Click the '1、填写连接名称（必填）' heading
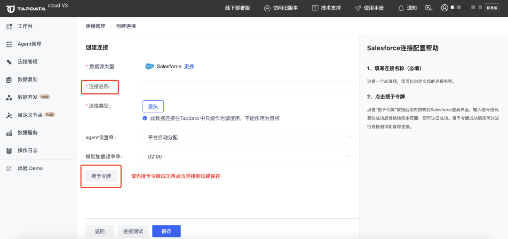This screenshot has width=508, height=239. pyautogui.click(x=394, y=69)
